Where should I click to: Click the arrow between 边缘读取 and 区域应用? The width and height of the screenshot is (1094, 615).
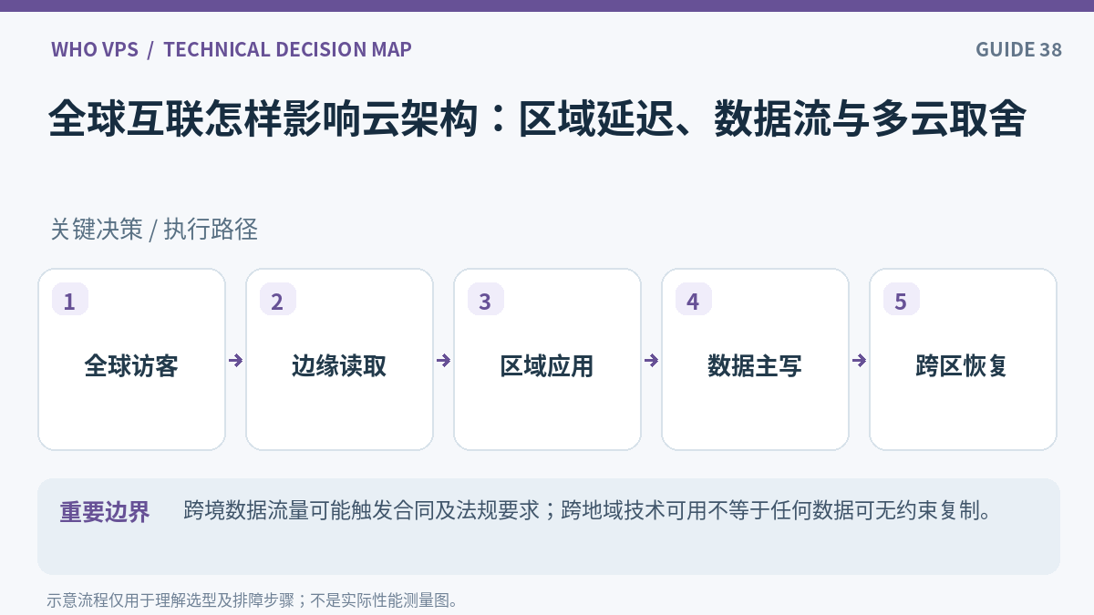coord(443,360)
